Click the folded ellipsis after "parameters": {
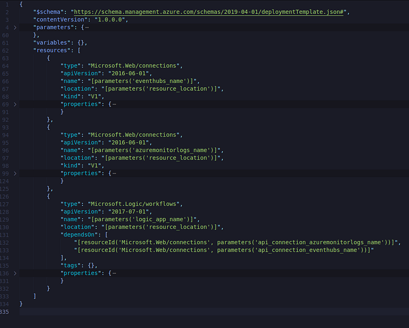The height and width of the screenshot is (328, 409). [87, 28]
